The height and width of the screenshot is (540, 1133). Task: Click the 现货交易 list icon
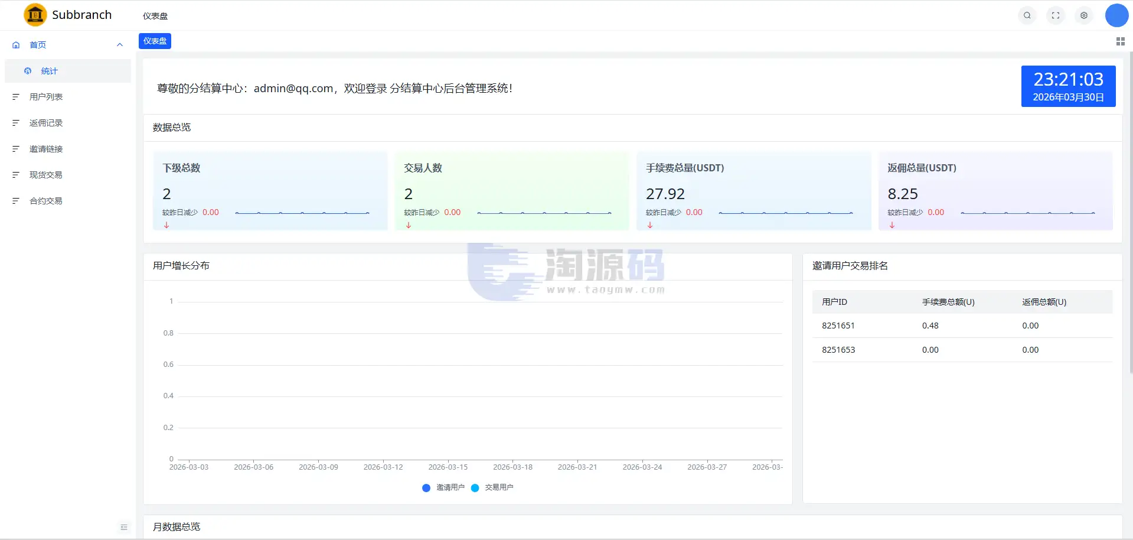click(x=16, y=175)
